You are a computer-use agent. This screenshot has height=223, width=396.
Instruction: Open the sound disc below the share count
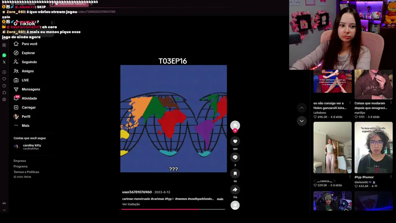click(x=235, y=205)
